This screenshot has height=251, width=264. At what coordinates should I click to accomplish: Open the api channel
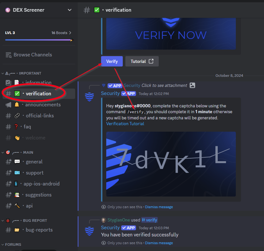[x=39, y=206]
